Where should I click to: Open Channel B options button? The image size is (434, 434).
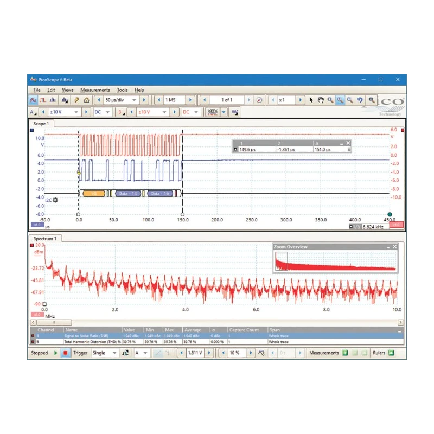tap(121, 112)
